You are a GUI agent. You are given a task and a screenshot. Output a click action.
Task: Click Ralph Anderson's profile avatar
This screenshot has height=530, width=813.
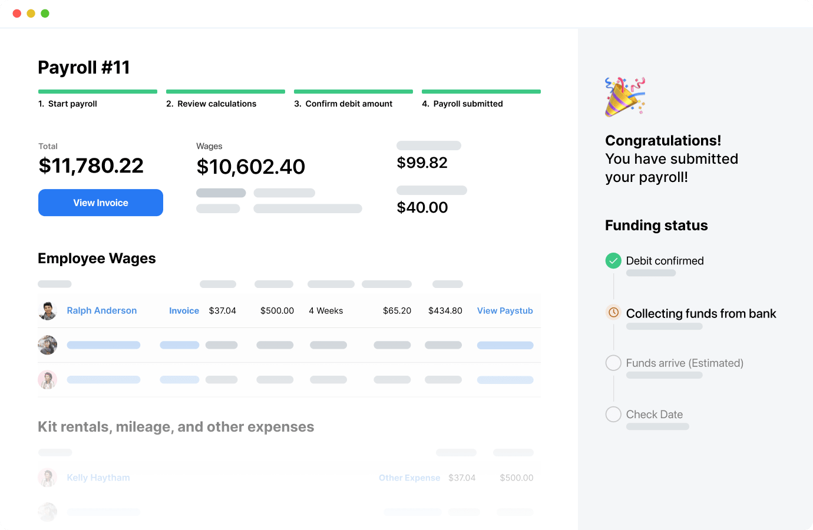coord(48,310)
